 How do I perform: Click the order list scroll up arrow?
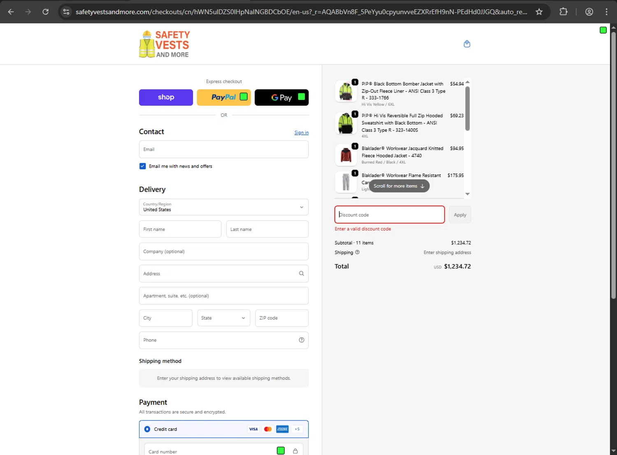coord(467,82)
